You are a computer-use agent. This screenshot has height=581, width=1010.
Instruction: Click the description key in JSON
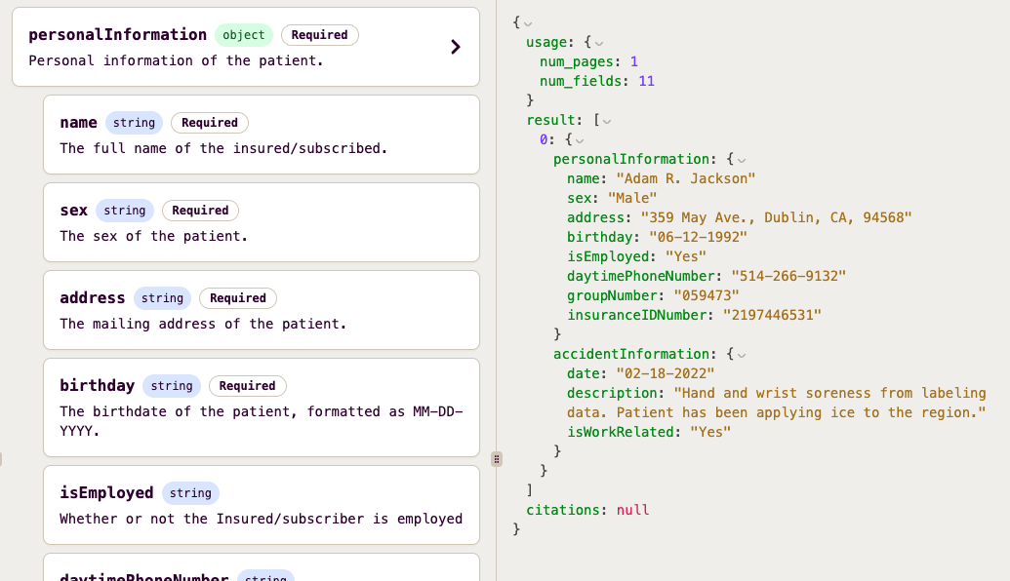(x=612, y=393)
